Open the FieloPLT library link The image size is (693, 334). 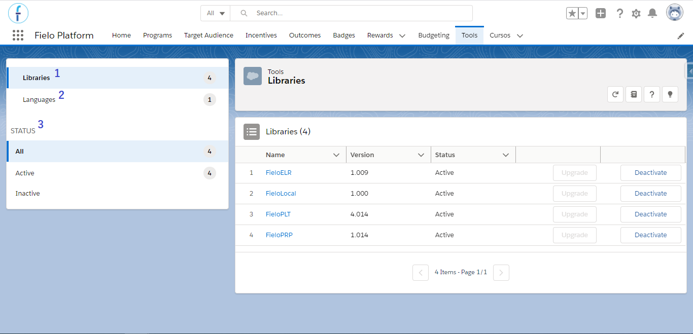[278, 214]
